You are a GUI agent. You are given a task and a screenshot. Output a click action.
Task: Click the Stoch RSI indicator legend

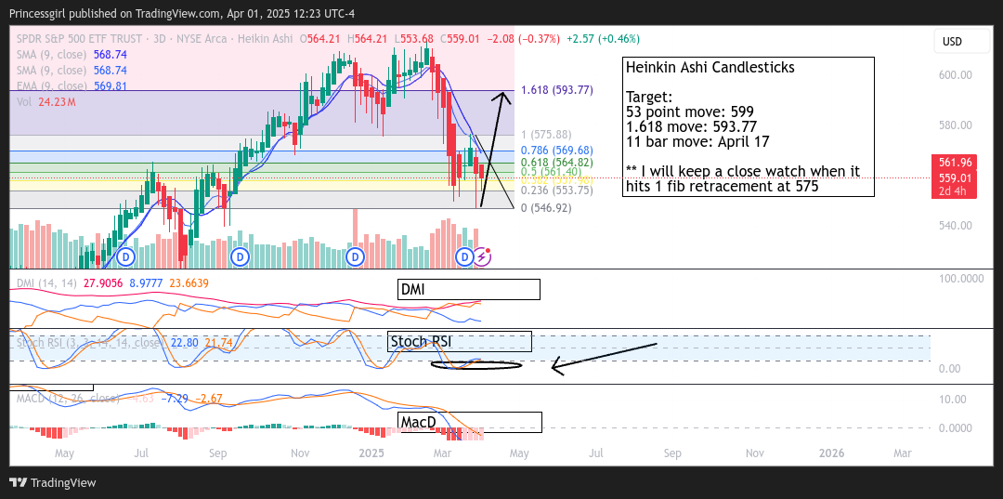[89, 343]
